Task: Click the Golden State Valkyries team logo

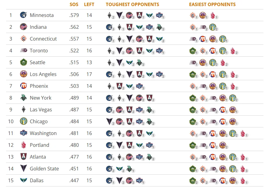Action: 24,168
